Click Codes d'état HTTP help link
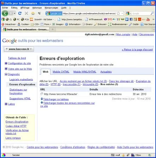Screen dimensions: 156x158 point(16,126)
